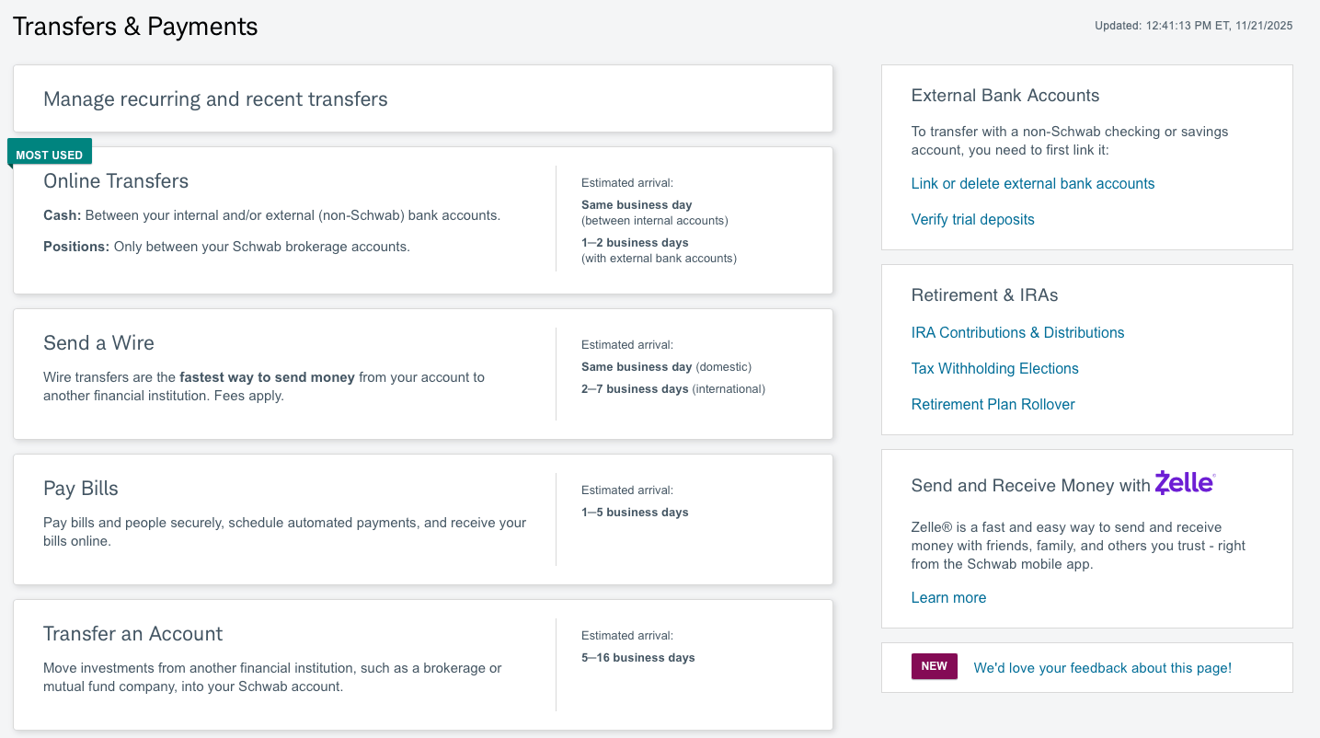Click the Transfers & Payments page heading
The height and width of the screenshot is (738, 1320).
tap(135, 27)
